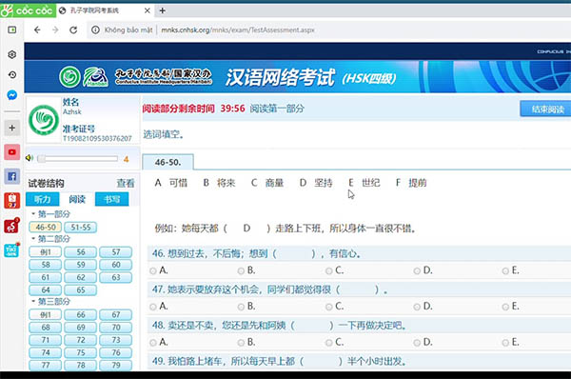Screen dimensions: 571x379
Task: Adjust the volume slider
Action: pos(77,158)
